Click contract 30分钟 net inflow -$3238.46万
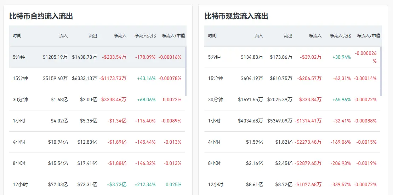The width and height of the screenshot is (393, 195). (113, 99)
